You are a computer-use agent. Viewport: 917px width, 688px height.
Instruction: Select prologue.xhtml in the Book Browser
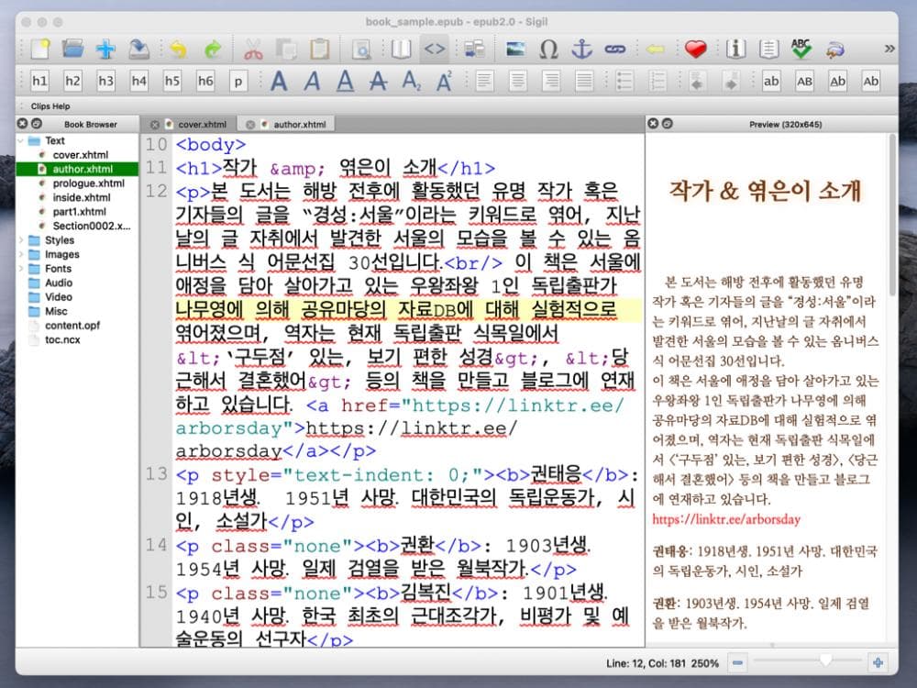(88, 183)
